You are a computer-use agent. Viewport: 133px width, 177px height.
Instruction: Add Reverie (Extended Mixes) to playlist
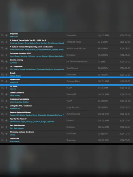click(6, 114)
